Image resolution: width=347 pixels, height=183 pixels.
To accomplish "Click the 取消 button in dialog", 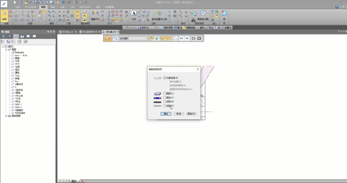I will [179, 114].
